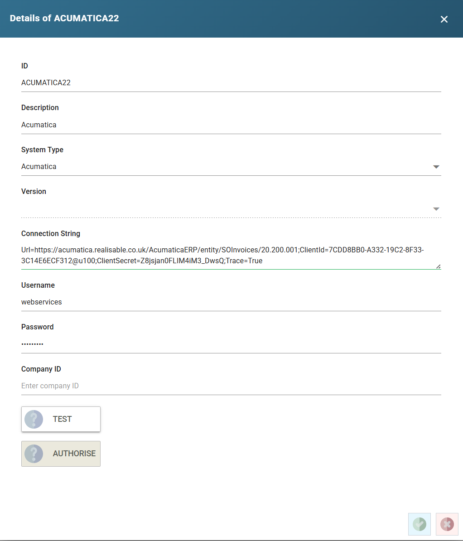Screen dimensions: 463x541
Task: Focus the Password field
Action: 231,344
